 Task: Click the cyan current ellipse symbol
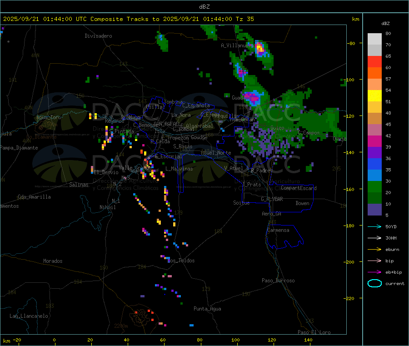point(374,283)
